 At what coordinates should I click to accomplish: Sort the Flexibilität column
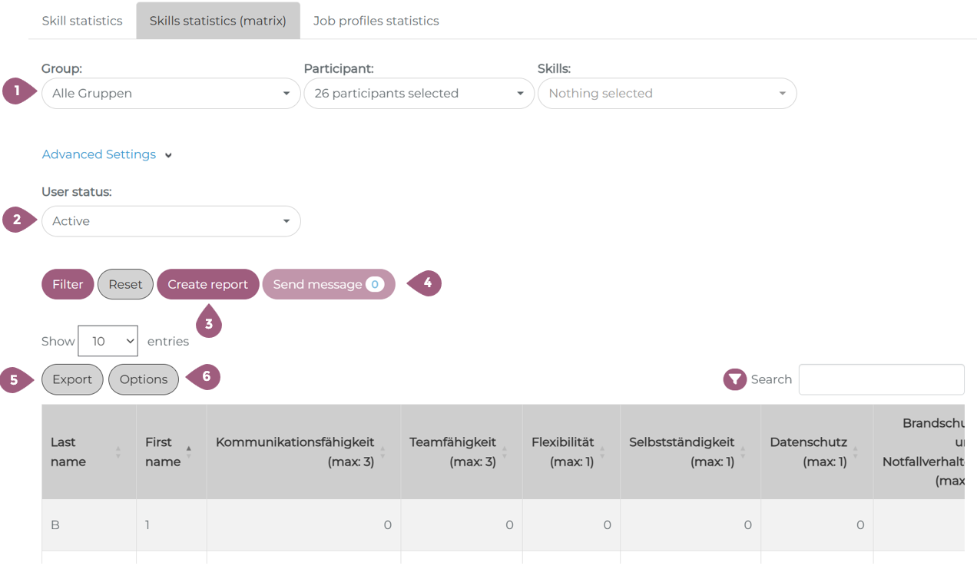pyautogui.click(x=602, y=452)
